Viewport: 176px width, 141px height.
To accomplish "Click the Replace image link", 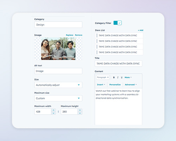I will (x=70, y=35).
